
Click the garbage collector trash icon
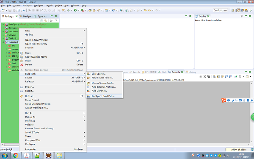pyautogui.click(x=252, y=149)
